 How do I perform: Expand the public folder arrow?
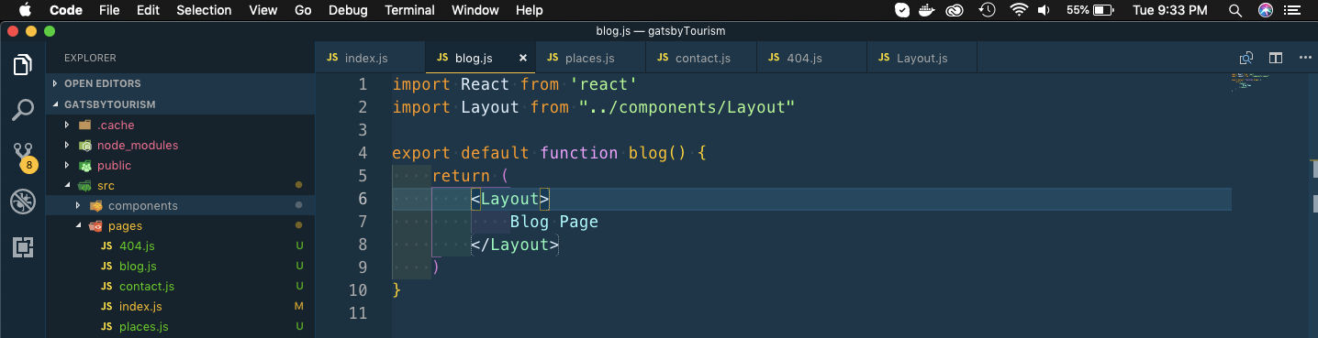pyautogui.click(x=67, y=165)
